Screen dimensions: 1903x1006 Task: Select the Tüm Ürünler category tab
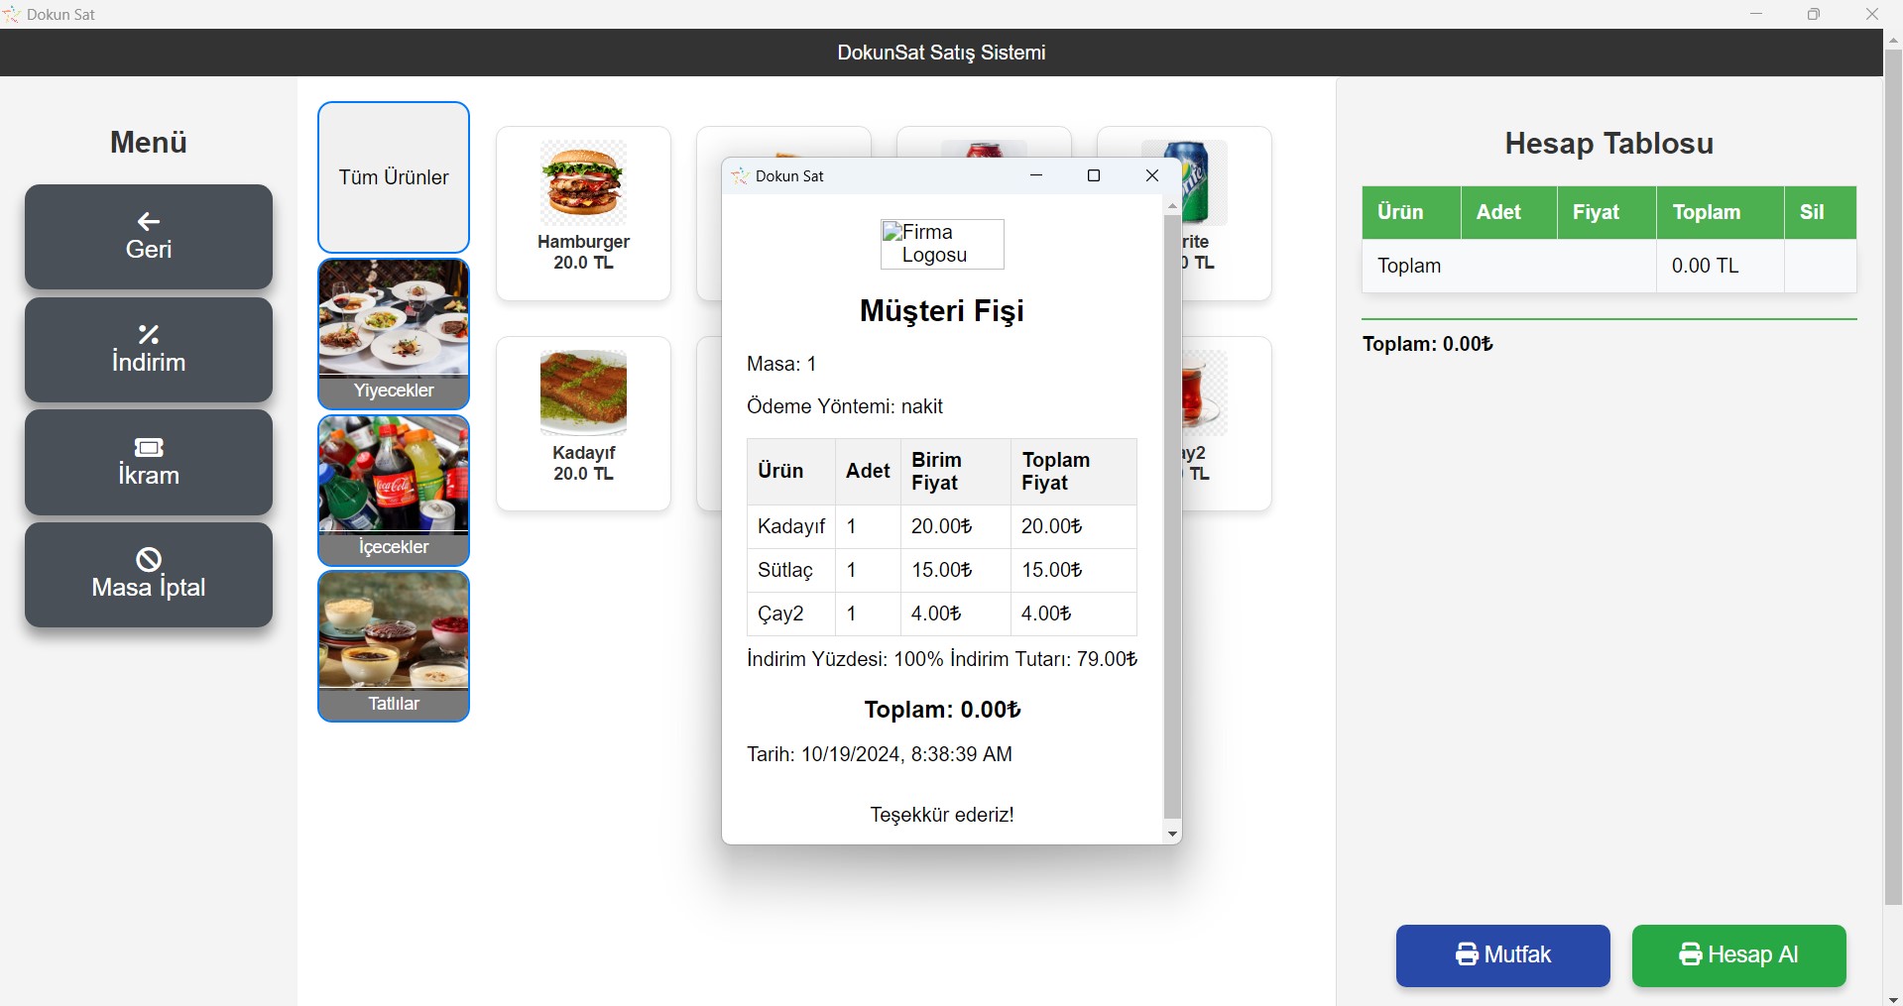pos(394,177)
